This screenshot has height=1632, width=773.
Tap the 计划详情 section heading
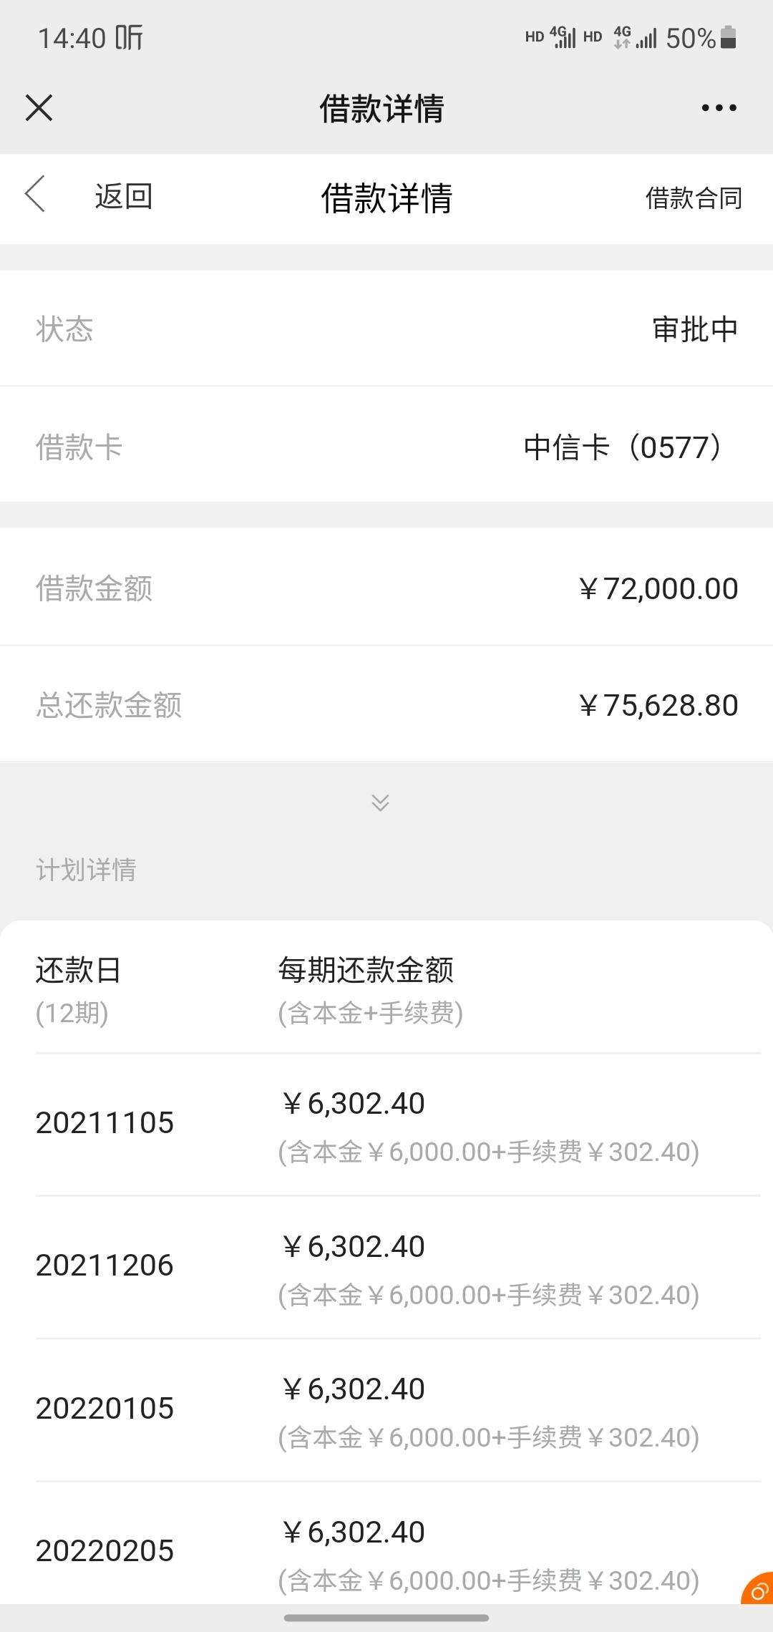(x=86, y=870)
